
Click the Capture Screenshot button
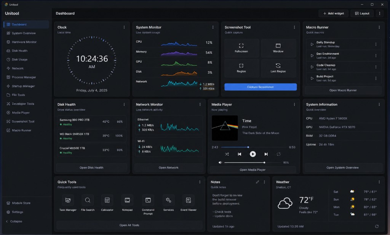pyautogui.click(x=261, y=87)
